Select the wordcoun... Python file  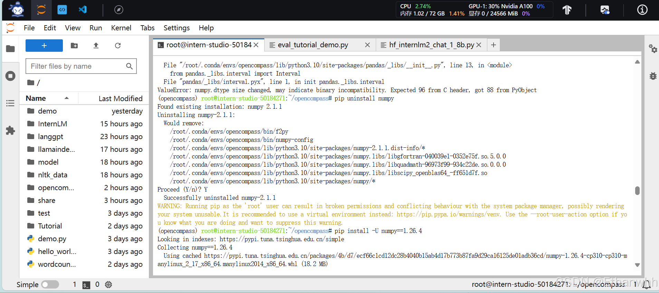click(84, 264)
